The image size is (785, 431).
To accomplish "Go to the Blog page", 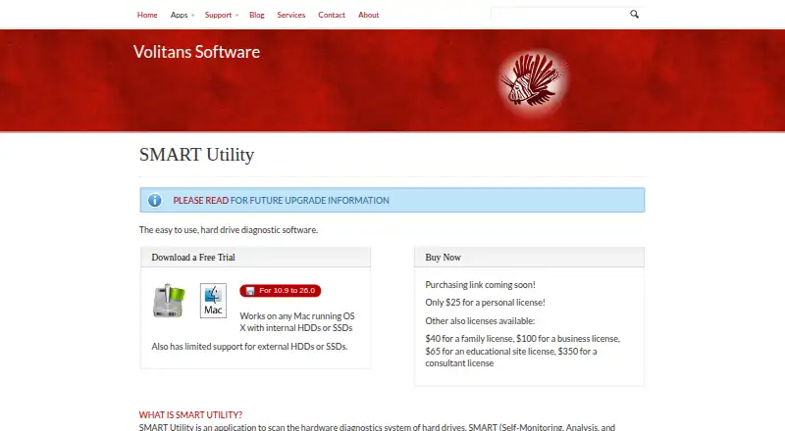I will (x=257, y=15).
